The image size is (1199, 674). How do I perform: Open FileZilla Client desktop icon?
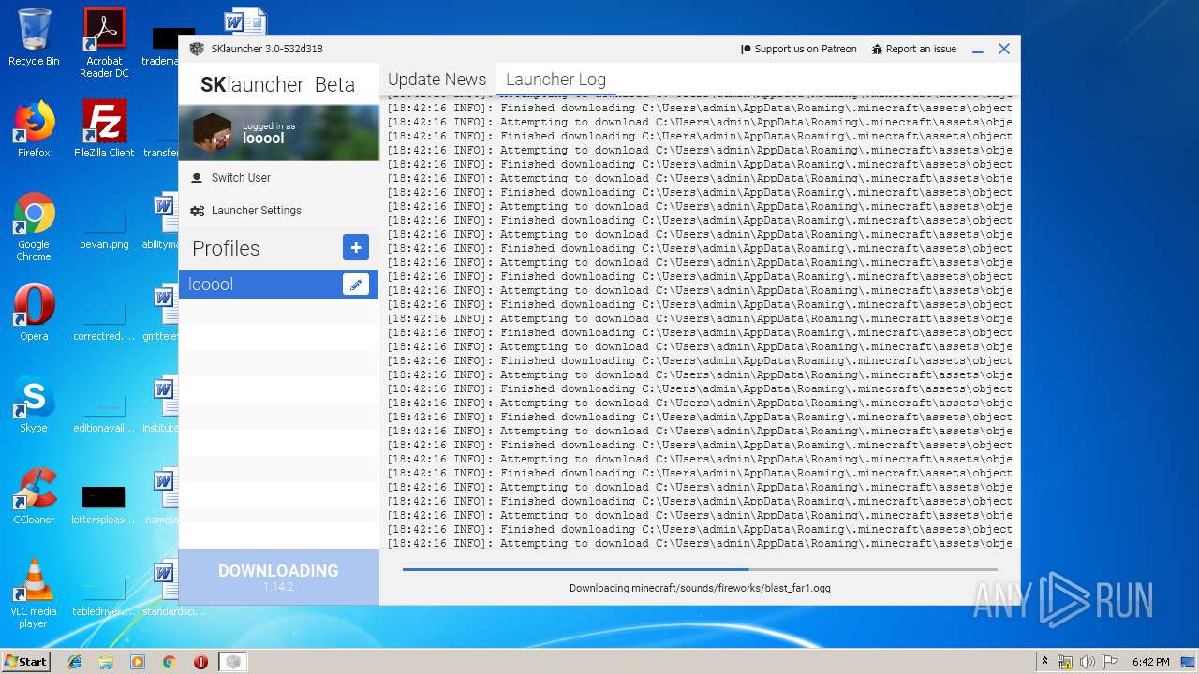[104, 129]
